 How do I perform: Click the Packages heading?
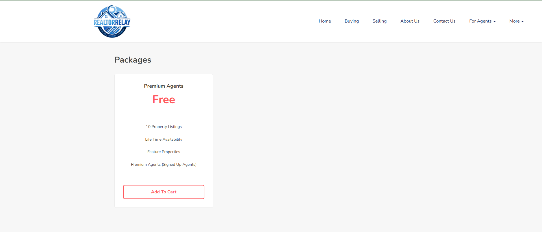coord(133,60)
